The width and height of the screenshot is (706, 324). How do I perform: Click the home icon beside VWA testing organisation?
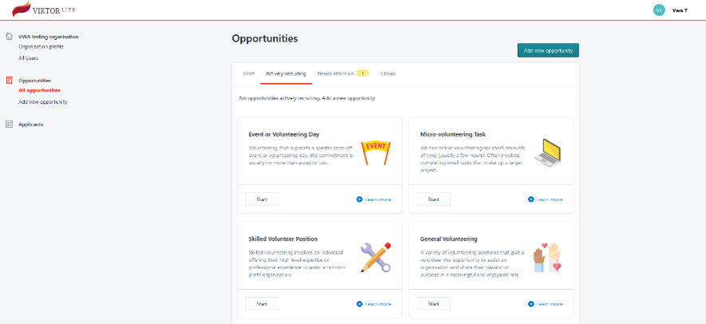[10, 36]
